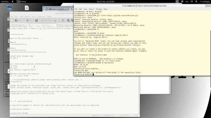Click the 'git checkout tags/v0.165.0' line in gedit
The height and width of the screenshot is (118, 211).
pos(23,70)
